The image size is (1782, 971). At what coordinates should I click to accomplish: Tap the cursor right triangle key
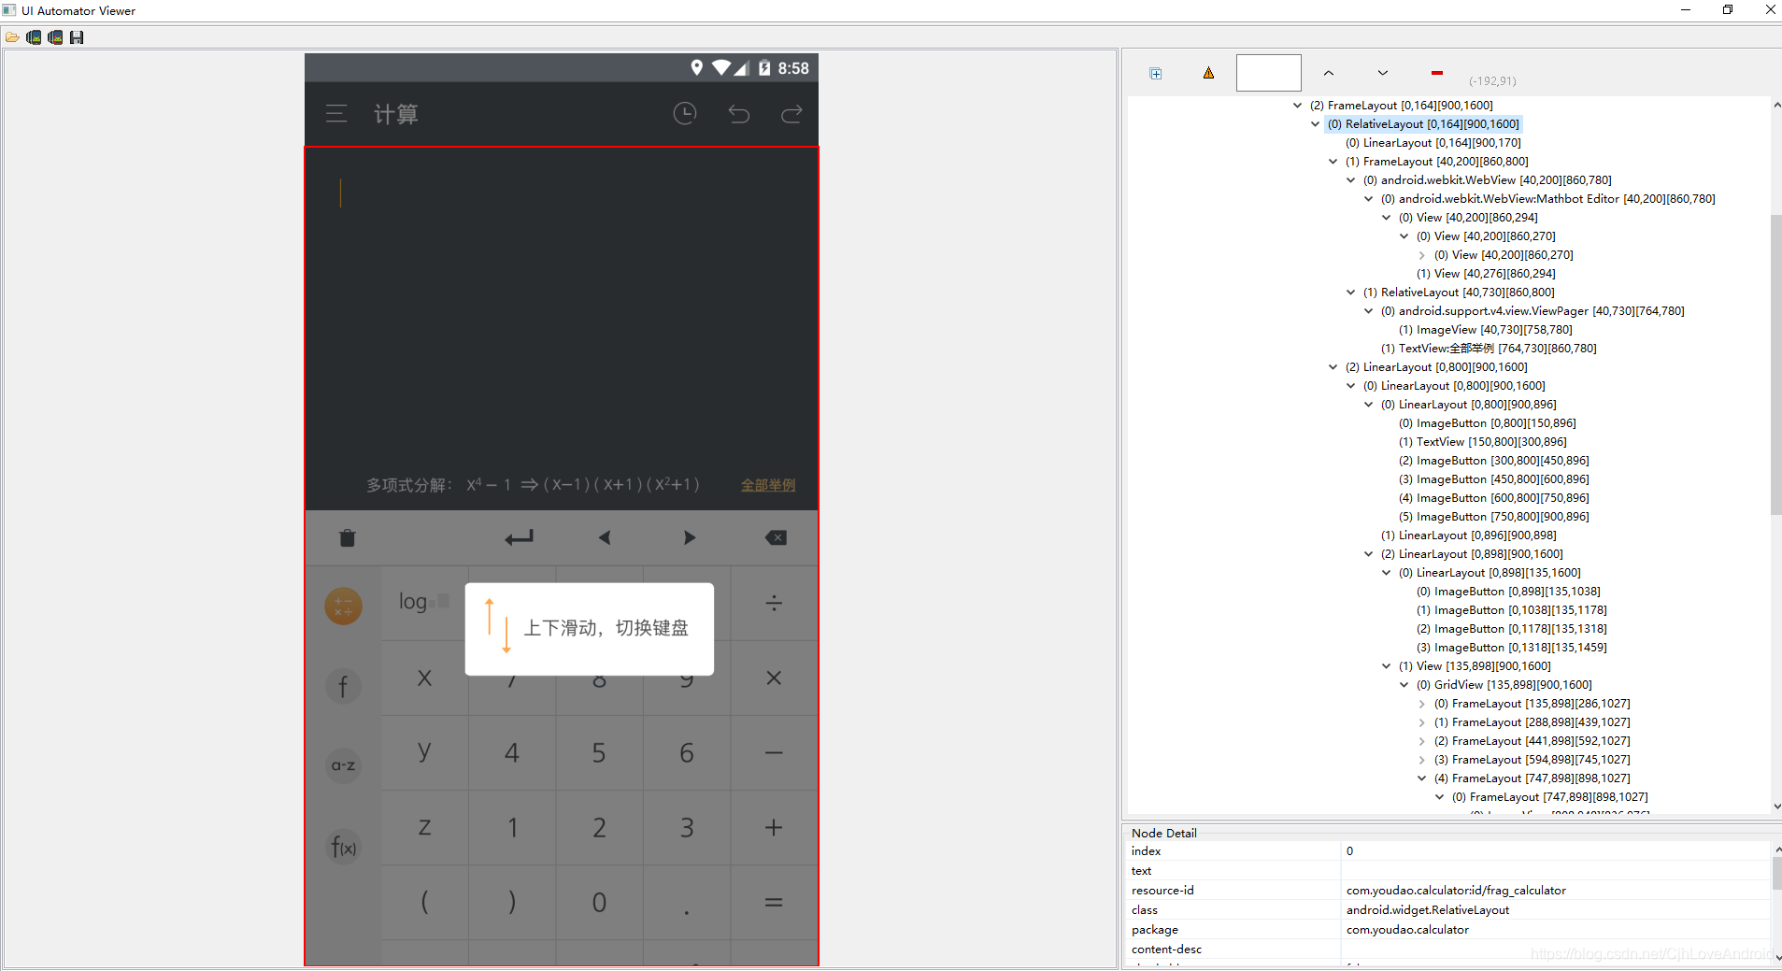tap(690, 537)
